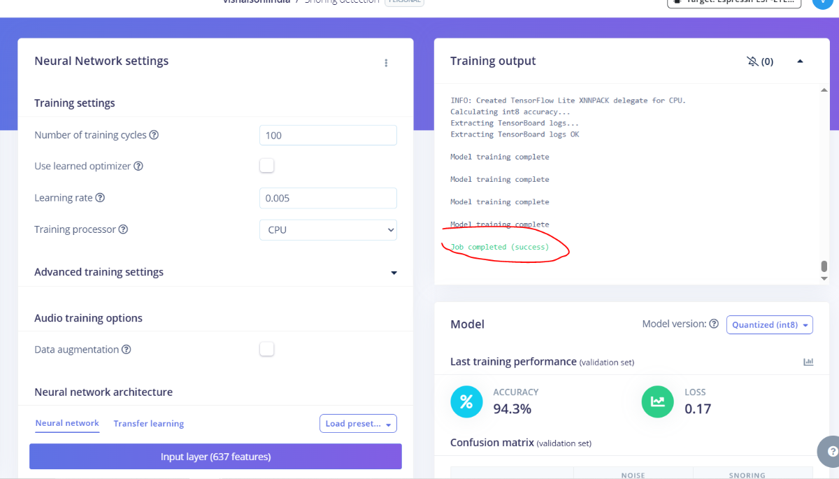Click the muted notification bell icon

tap(752, 62)
